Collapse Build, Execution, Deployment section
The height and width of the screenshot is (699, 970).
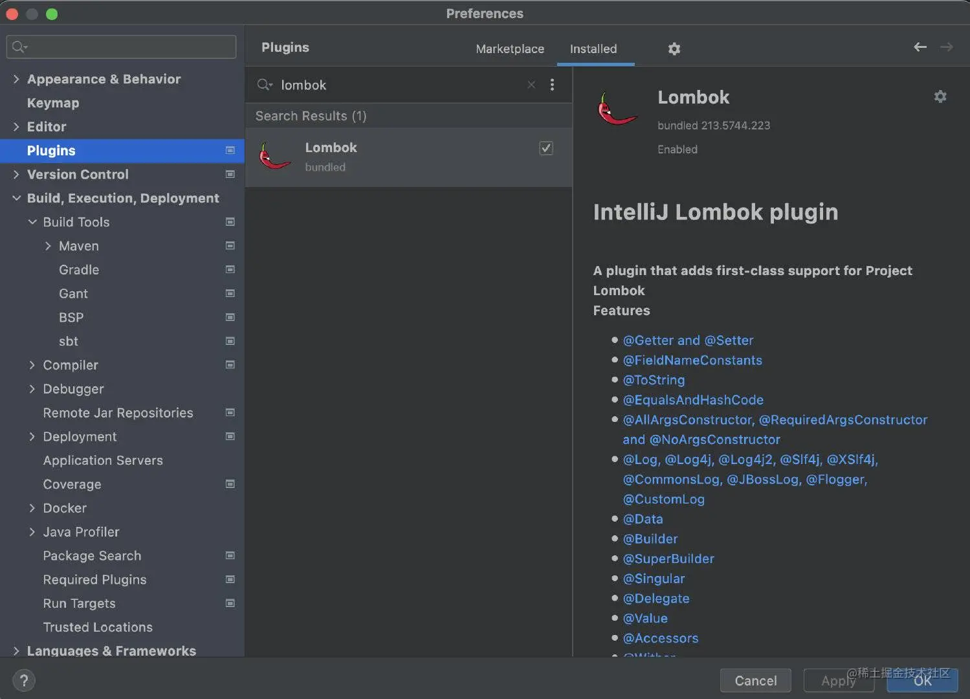click(x=16, y=198)
